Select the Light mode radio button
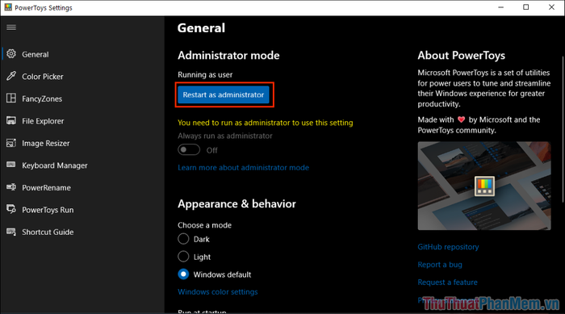The height and width of the screenshot is (314, 565). [183, 257]
